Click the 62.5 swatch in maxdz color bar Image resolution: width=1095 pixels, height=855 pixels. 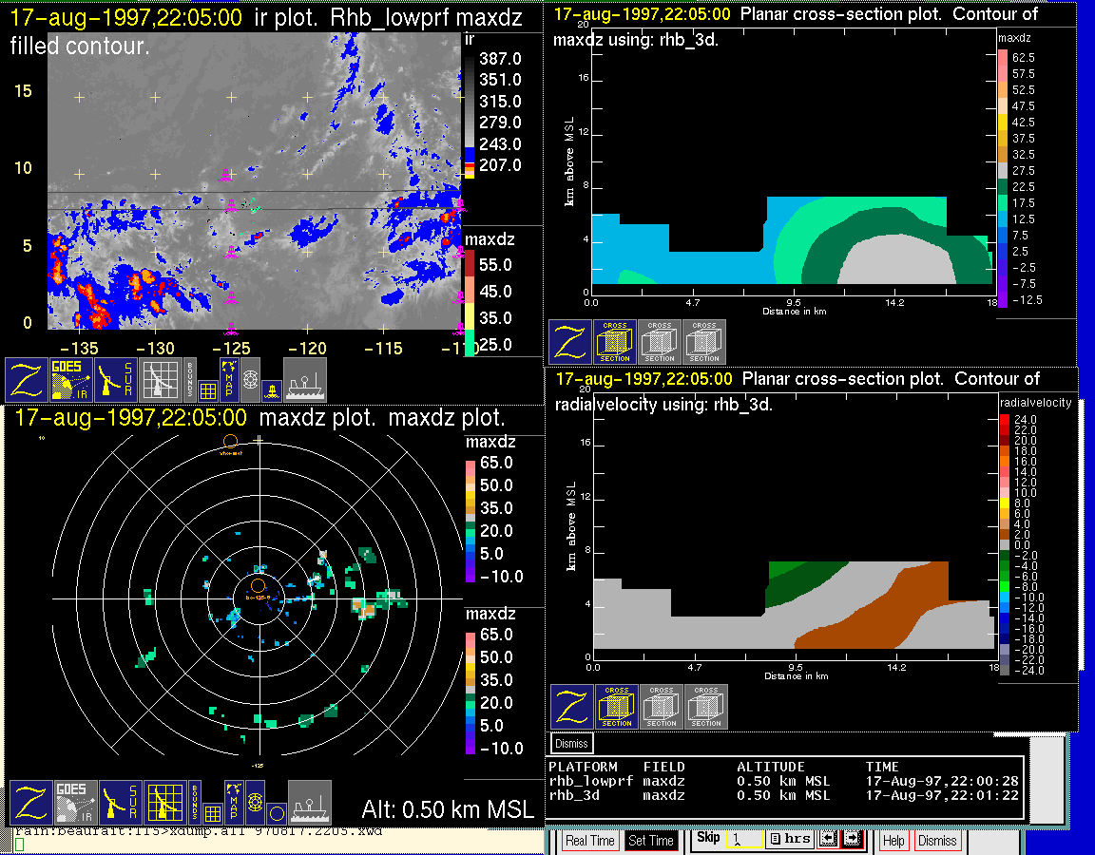click(x=1003, y=57)
